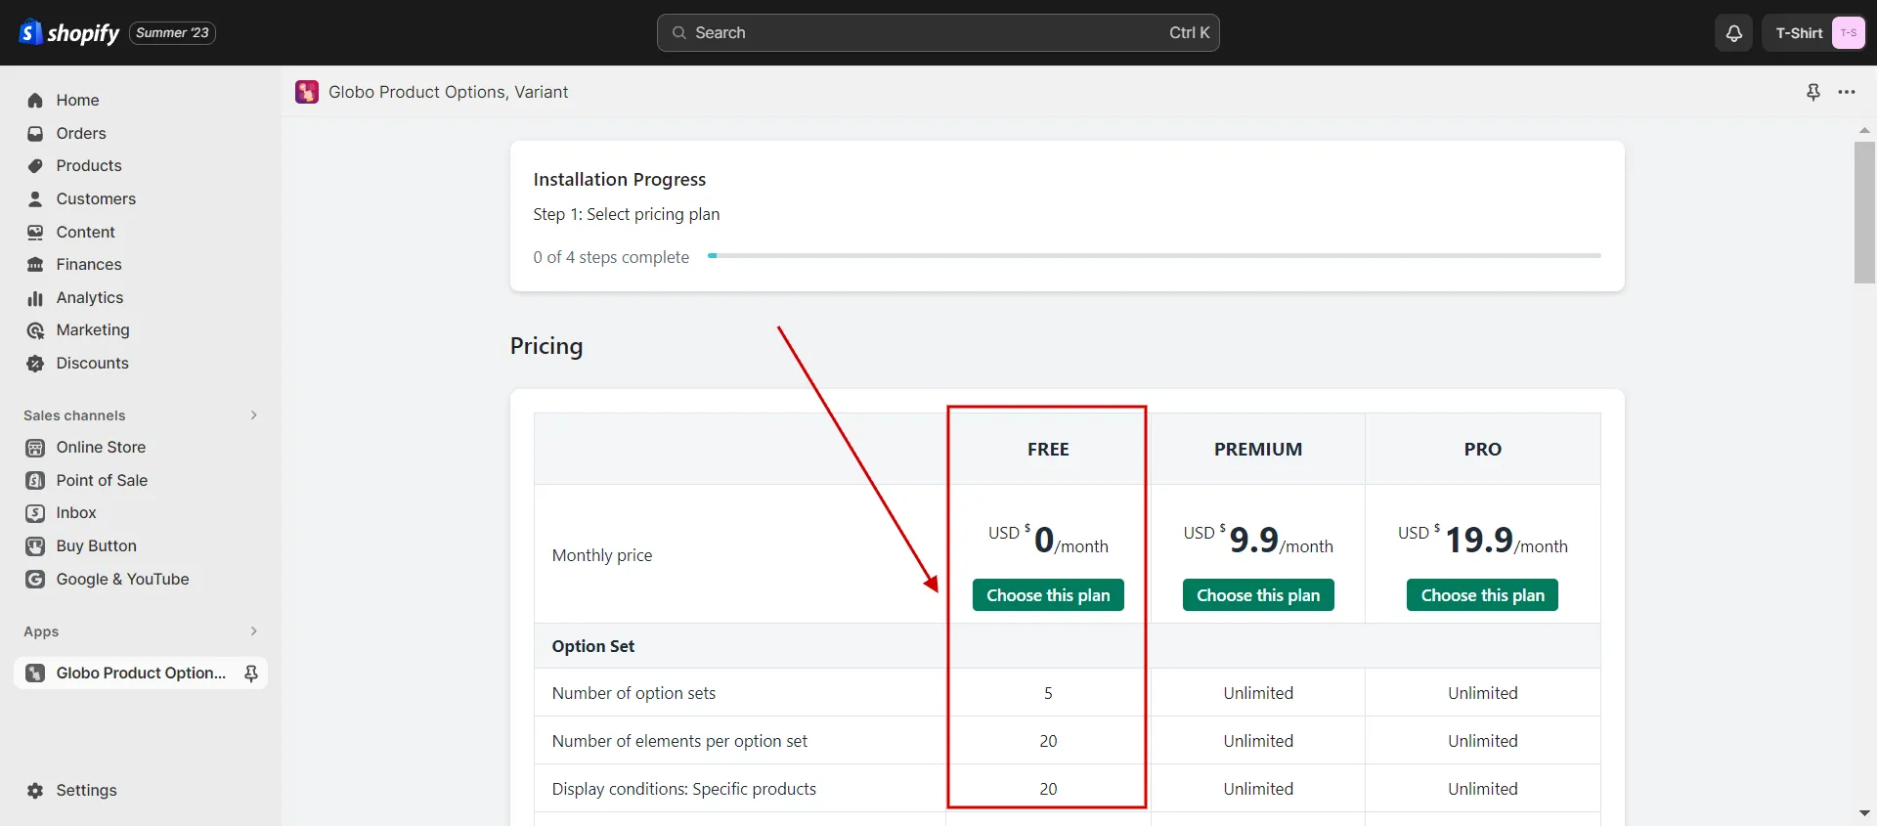1878x826 pixels.
Task: Choose the FREE plan
Action: 1048,595
